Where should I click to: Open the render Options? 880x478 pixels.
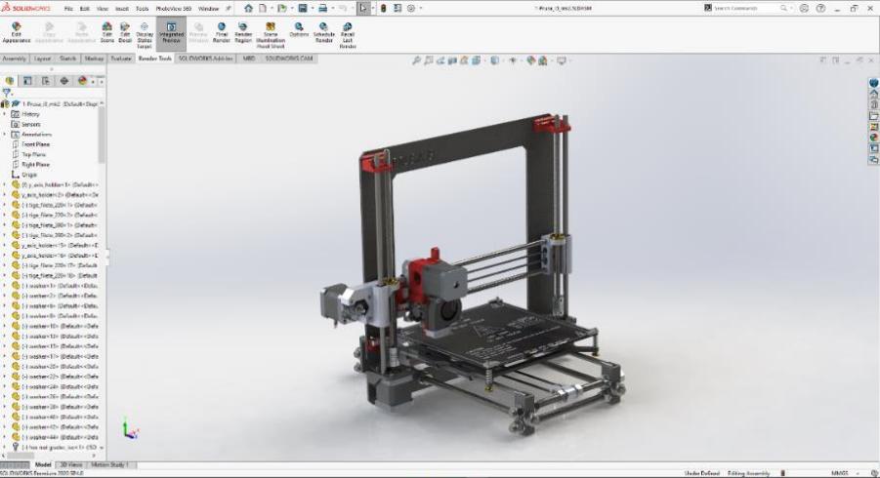(x=299, y=32)
